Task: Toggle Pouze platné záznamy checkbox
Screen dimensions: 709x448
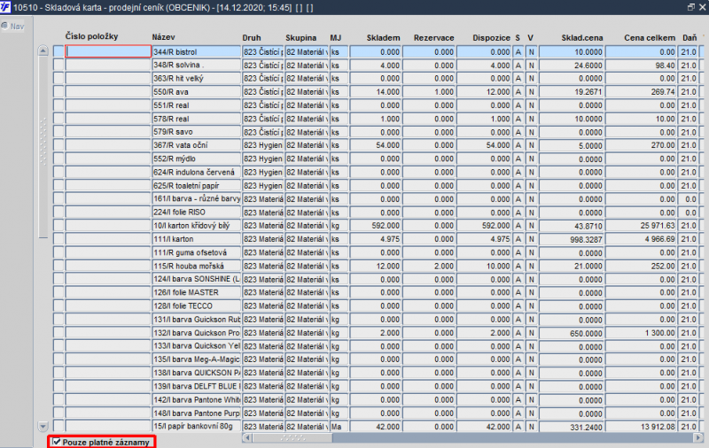Action: pyautogui.click(x=57, y=442)
